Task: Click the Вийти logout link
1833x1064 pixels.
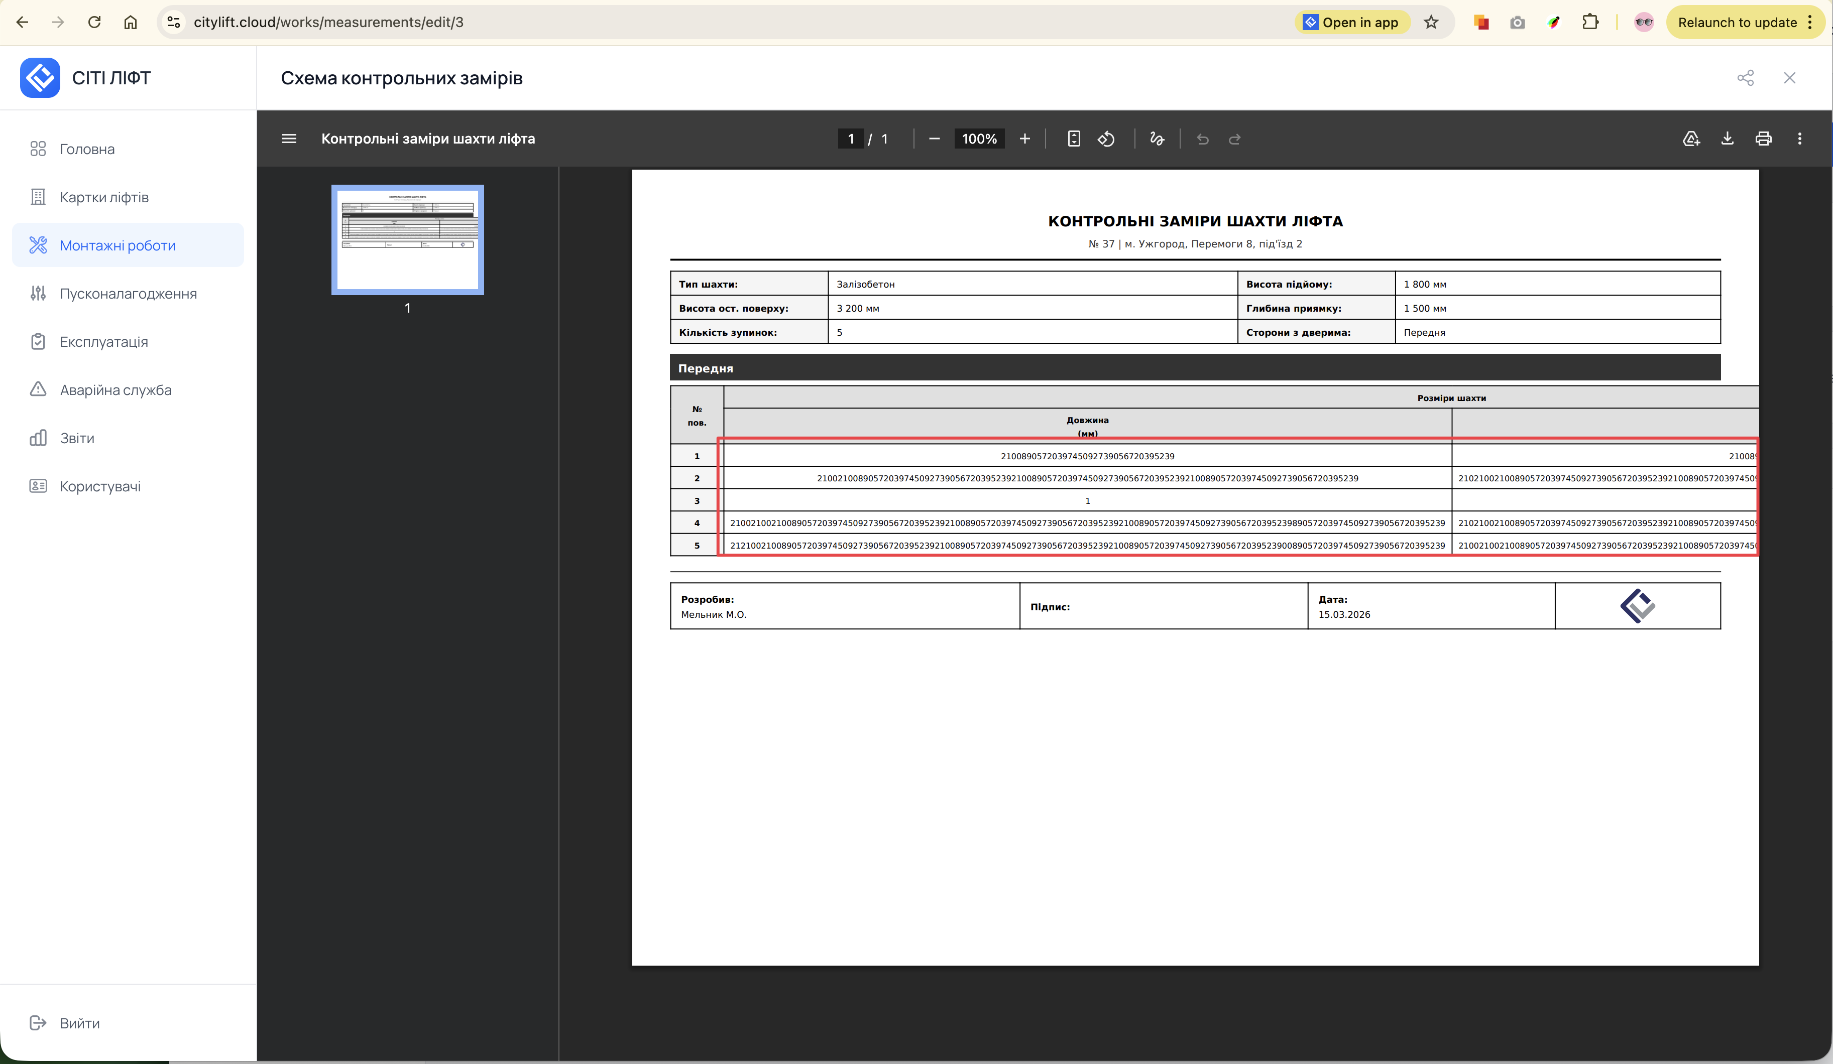Action: coord(79,1023)
